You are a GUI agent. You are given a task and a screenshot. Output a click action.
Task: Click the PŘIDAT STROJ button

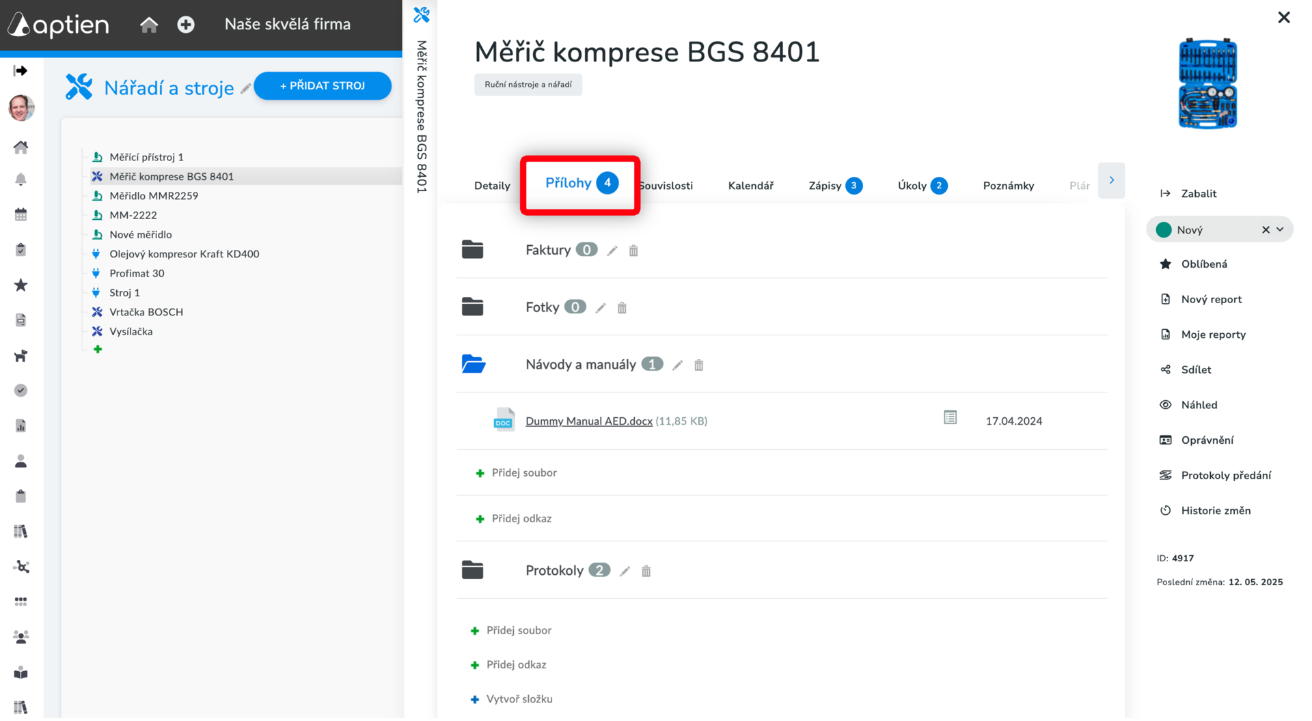point(323,86)
